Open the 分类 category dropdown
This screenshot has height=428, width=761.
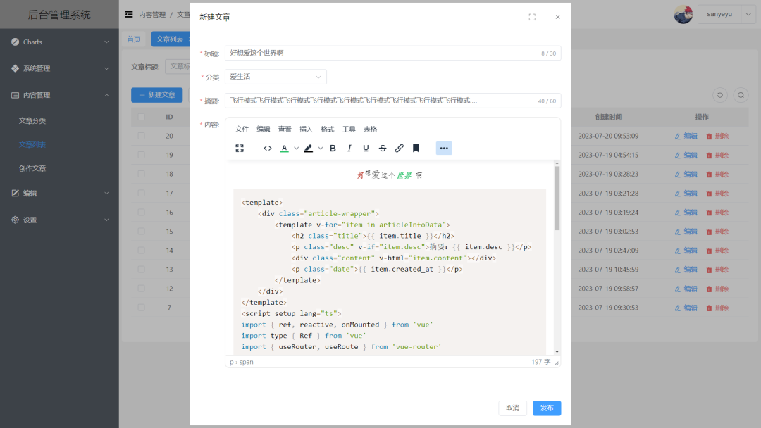tap(276, 77)
